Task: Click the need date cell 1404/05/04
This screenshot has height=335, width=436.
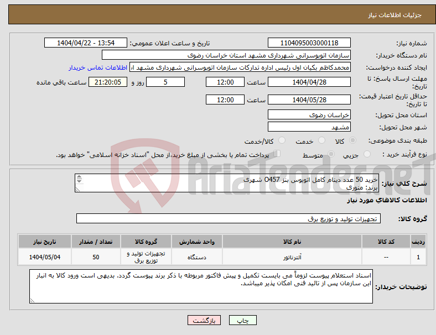Action: [x=45, y=257]
